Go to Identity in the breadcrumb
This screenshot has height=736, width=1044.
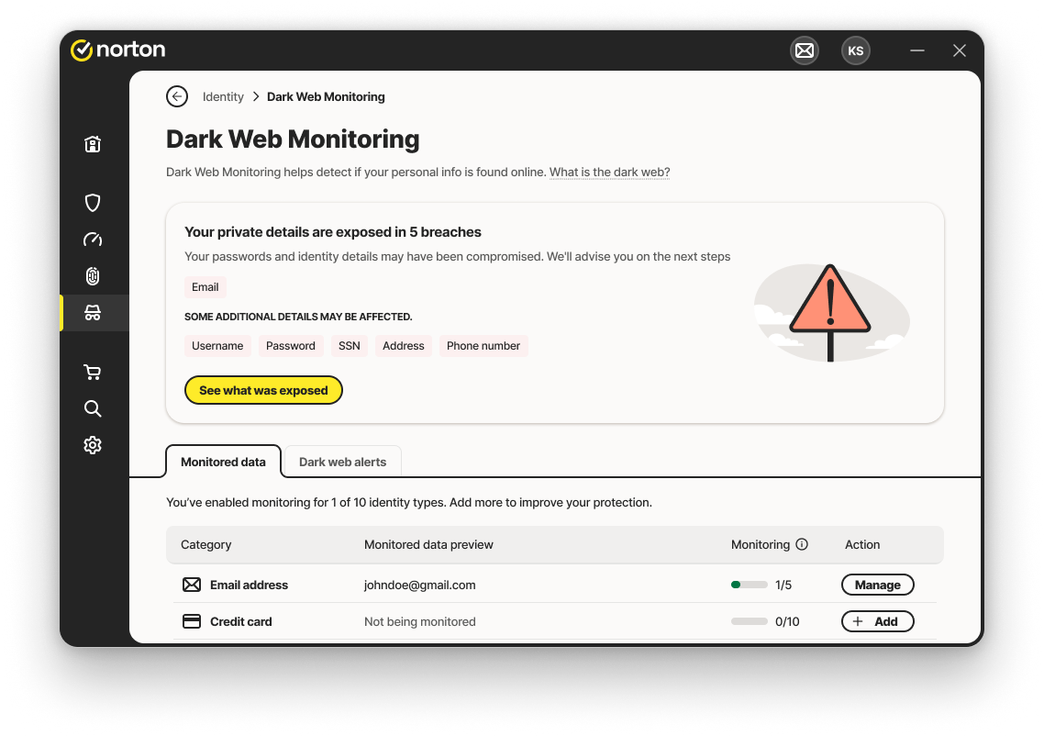pyautogui.click(x=223, y=96)
